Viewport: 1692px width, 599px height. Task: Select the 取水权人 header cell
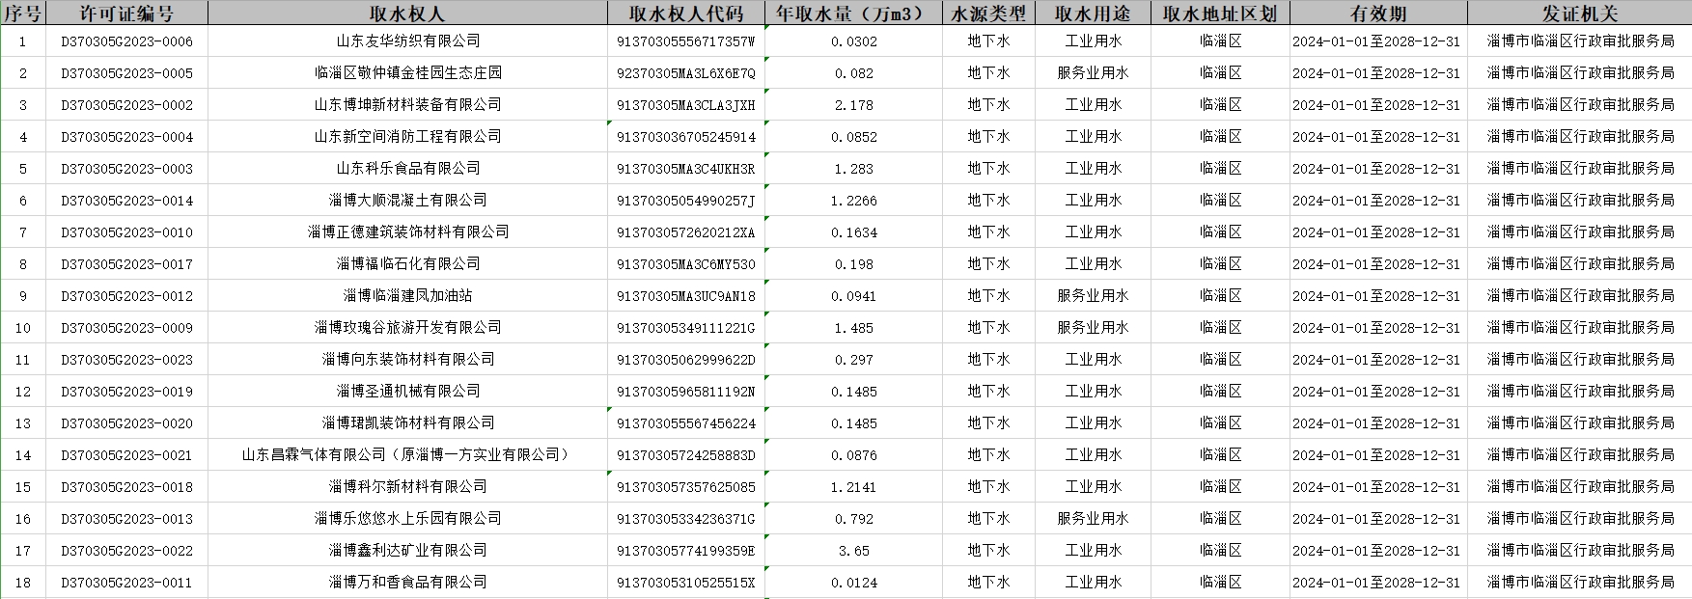tap(407, 14)
